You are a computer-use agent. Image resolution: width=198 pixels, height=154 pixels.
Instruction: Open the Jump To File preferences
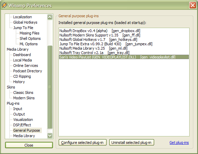(x=23, y=28)
